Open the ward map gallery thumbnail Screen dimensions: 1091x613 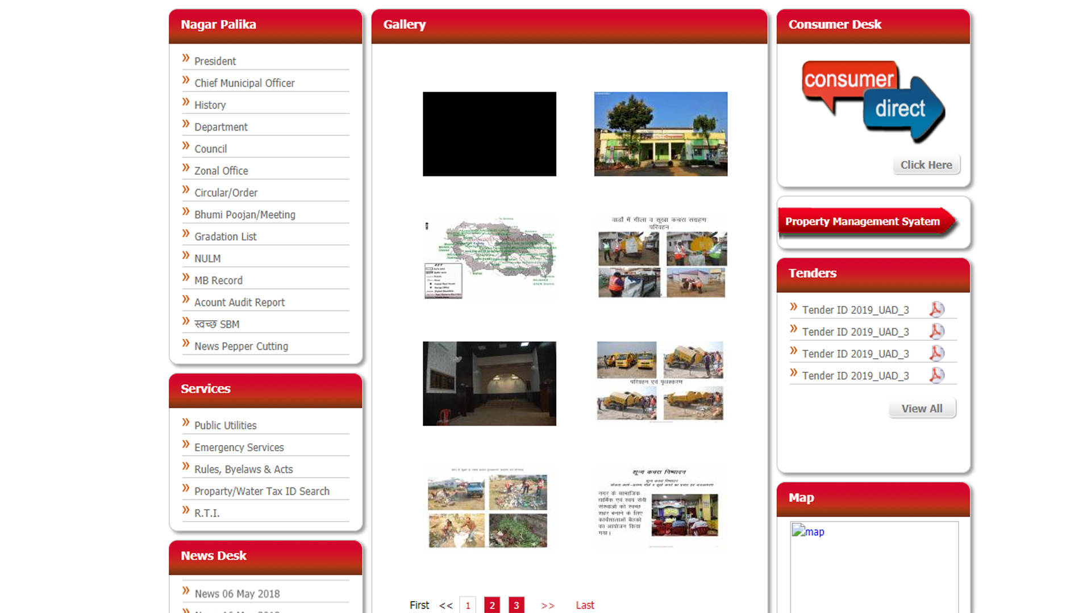489,258
